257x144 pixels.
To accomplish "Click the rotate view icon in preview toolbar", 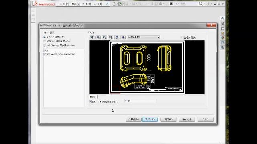I will [x=117, y=37].
